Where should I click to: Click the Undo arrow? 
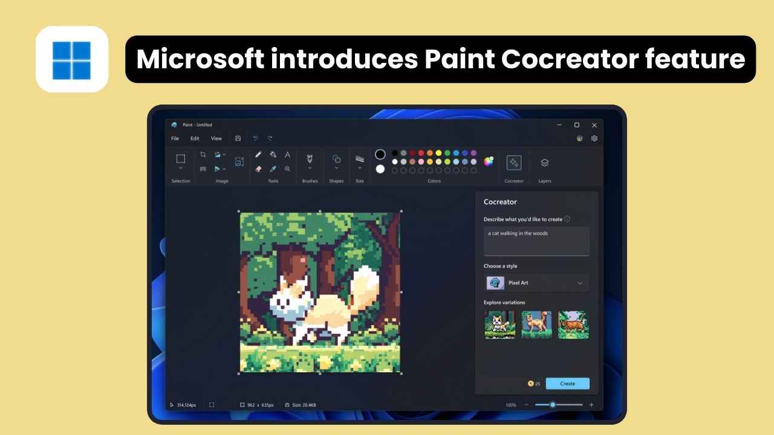tap(255, 138)
